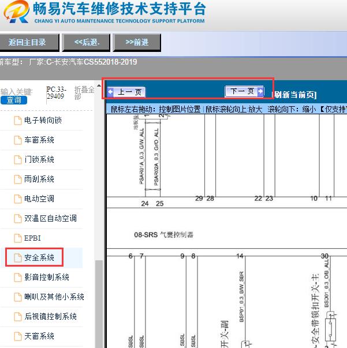
Task: Click document icon beside 车窗系统
Action: click(18, 140)
